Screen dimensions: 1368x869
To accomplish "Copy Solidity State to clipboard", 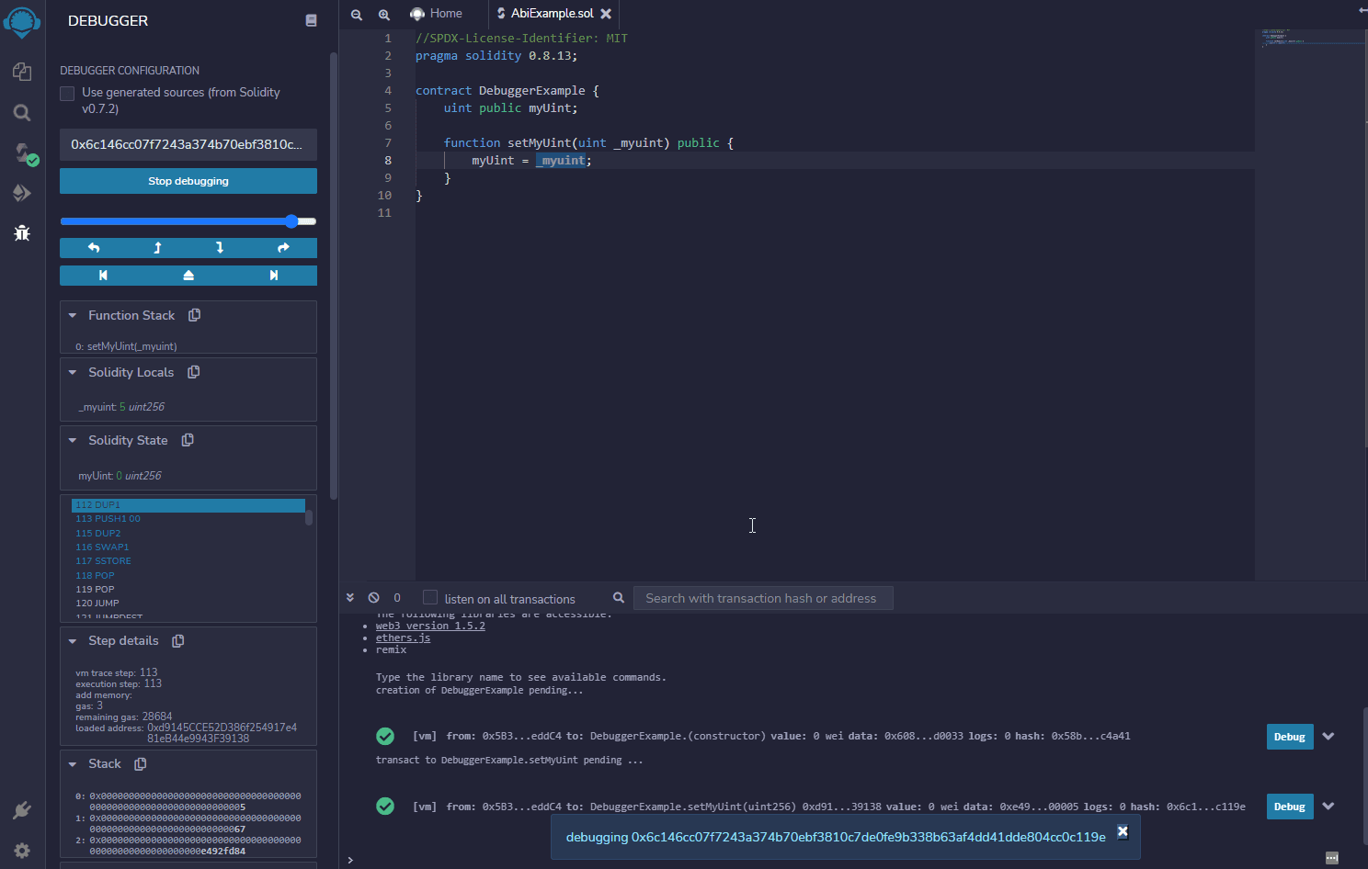I will (188, 440).
